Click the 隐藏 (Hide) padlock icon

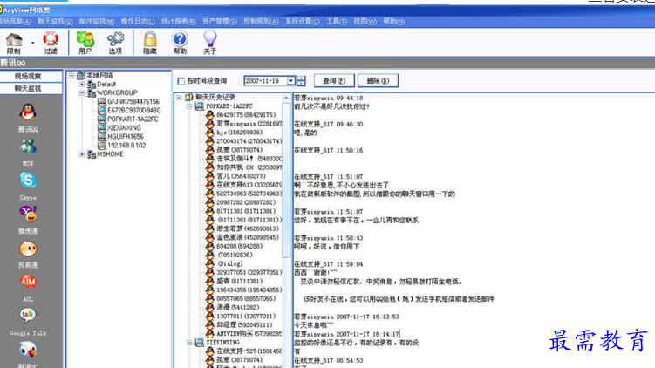(150, 39)
